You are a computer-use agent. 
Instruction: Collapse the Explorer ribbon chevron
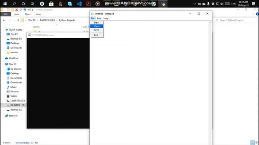coord(253,14)
